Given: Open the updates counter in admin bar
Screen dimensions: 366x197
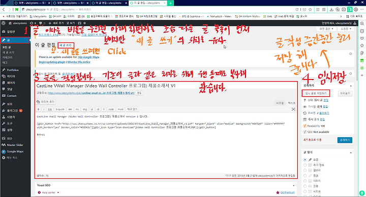Looking at the screenshot, I should point(33,23).
